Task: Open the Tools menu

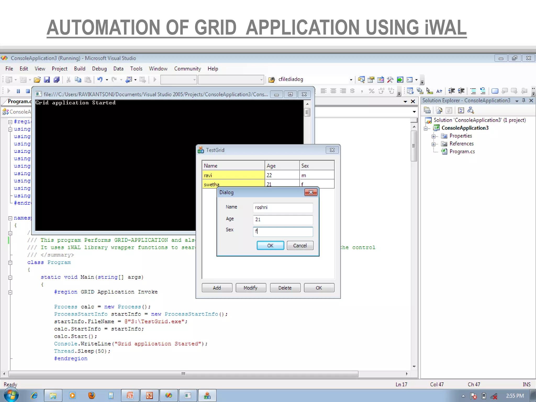Action: coord(136,69)
